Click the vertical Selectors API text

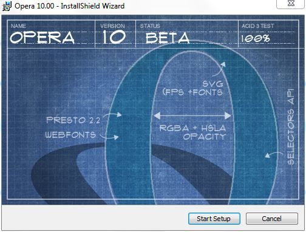pyautogui.click(x=291, y=127)
